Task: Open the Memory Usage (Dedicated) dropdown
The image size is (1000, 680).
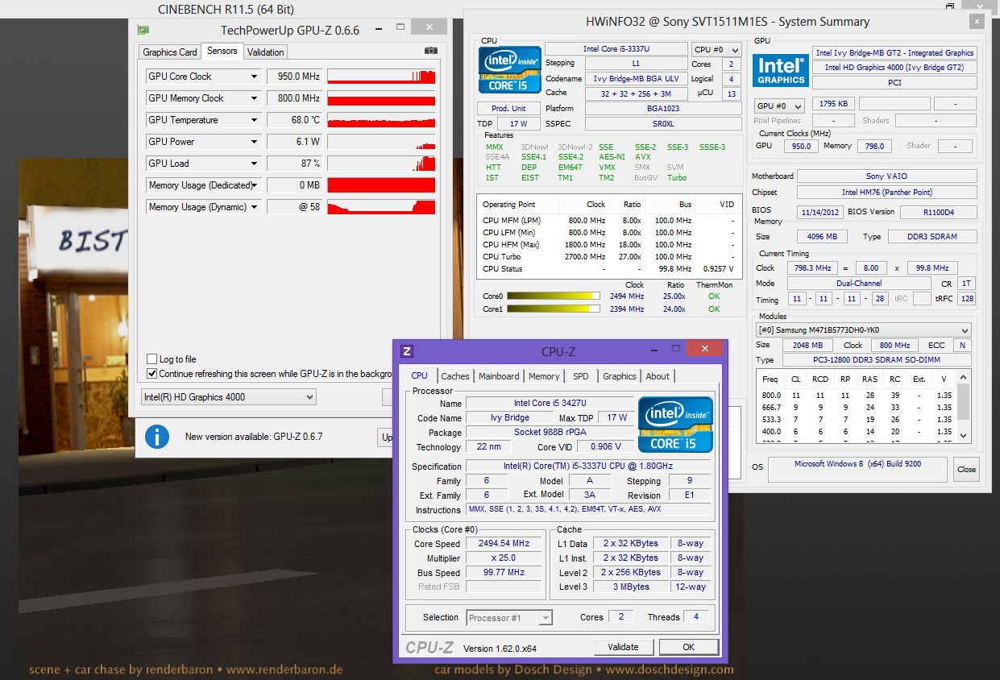Action: click(255, 185)
